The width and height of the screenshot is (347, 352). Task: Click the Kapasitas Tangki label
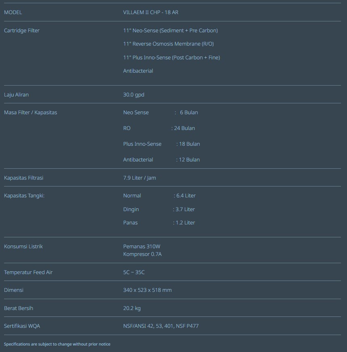(x=24, y=196)
